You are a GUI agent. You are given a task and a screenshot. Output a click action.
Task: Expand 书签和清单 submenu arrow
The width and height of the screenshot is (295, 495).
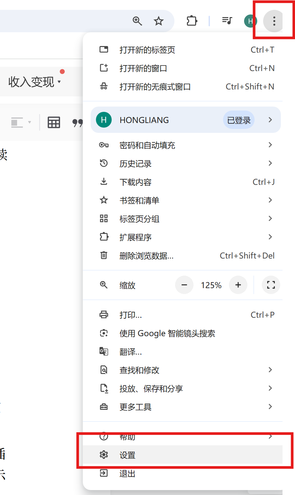(x=270, y=200)
